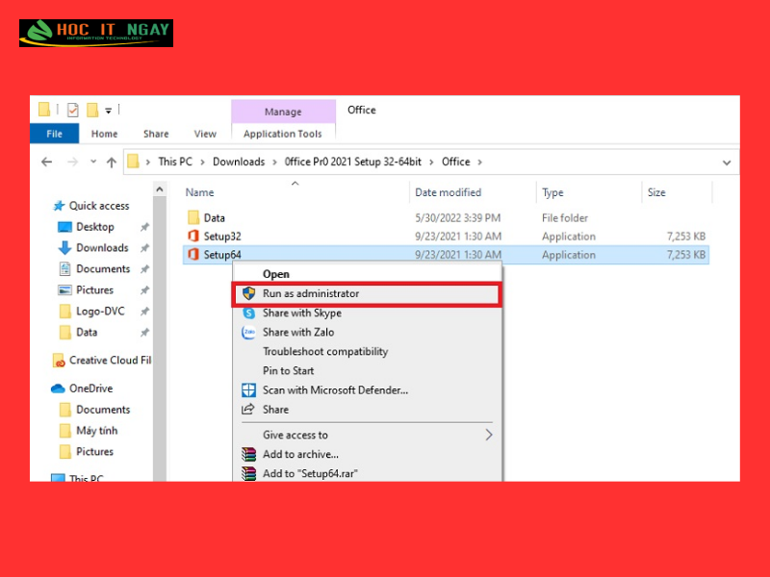Click the folder icon in address bar
This screenshot has width=770, height=577.
(x=133, y=162)
